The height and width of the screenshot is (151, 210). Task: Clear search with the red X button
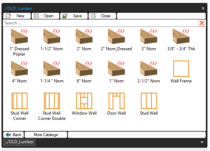[202, 23]
